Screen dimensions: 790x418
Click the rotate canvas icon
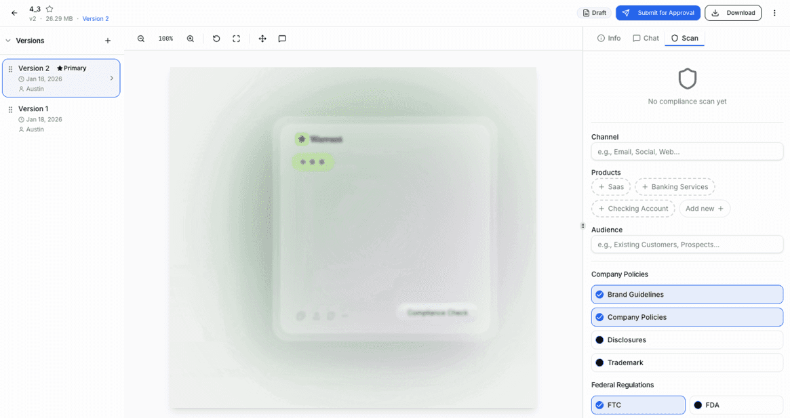(x=216, y=39)
